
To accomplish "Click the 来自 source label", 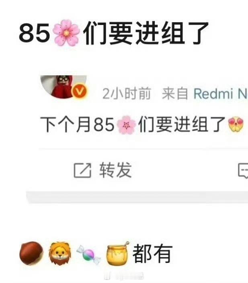I will tap(175, 93).
